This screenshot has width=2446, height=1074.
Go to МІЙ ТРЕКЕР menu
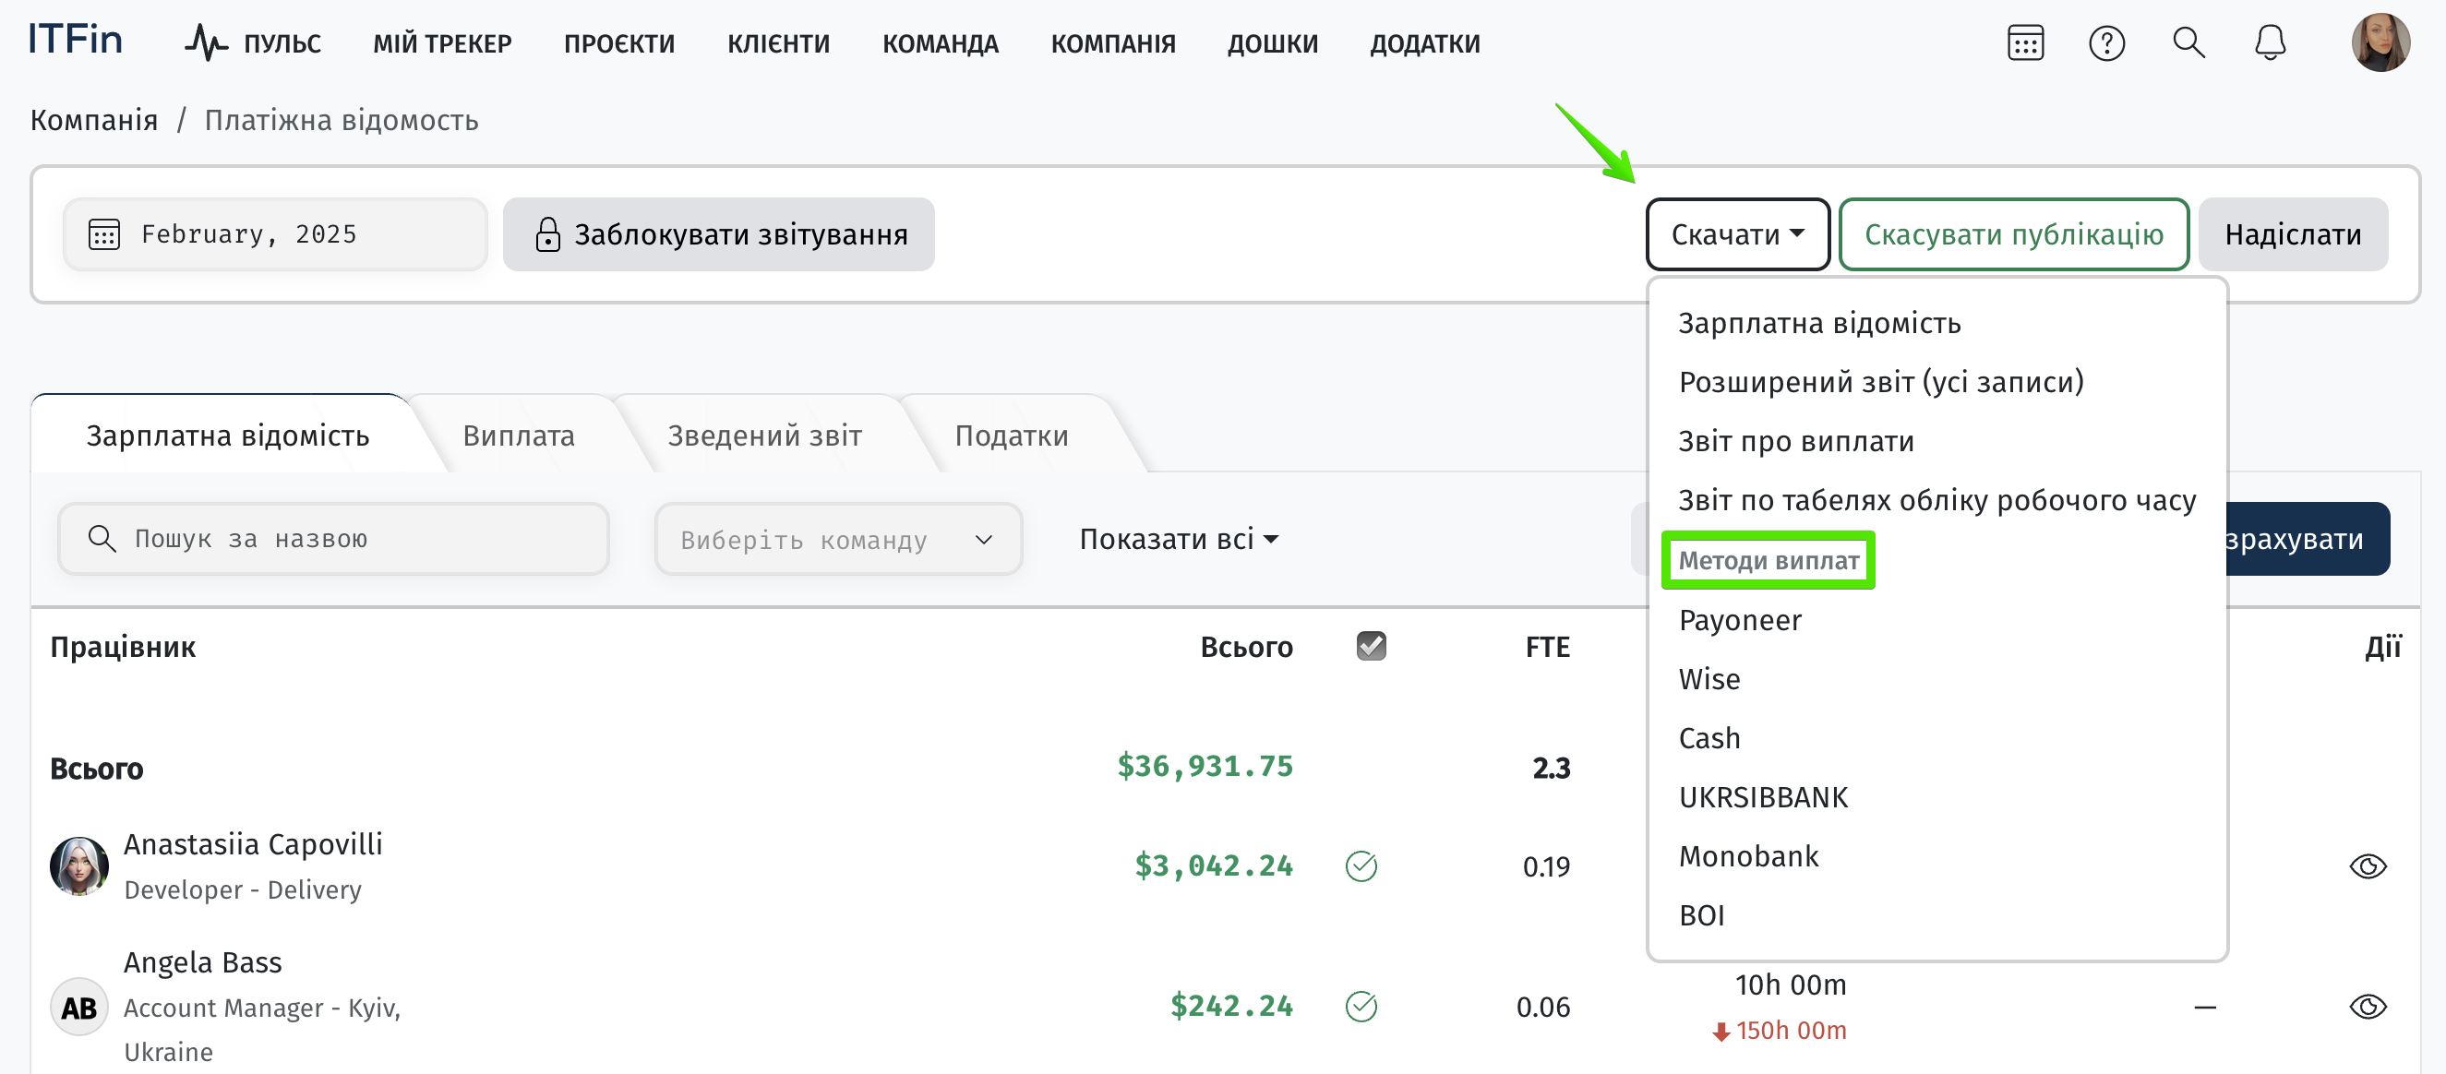pyautogui.click(x=442, y=43)
